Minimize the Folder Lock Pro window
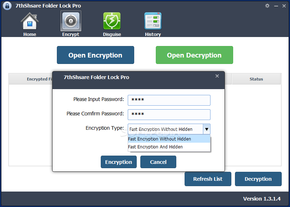This screenshot has width=290, height=207. tap(276, 6)
